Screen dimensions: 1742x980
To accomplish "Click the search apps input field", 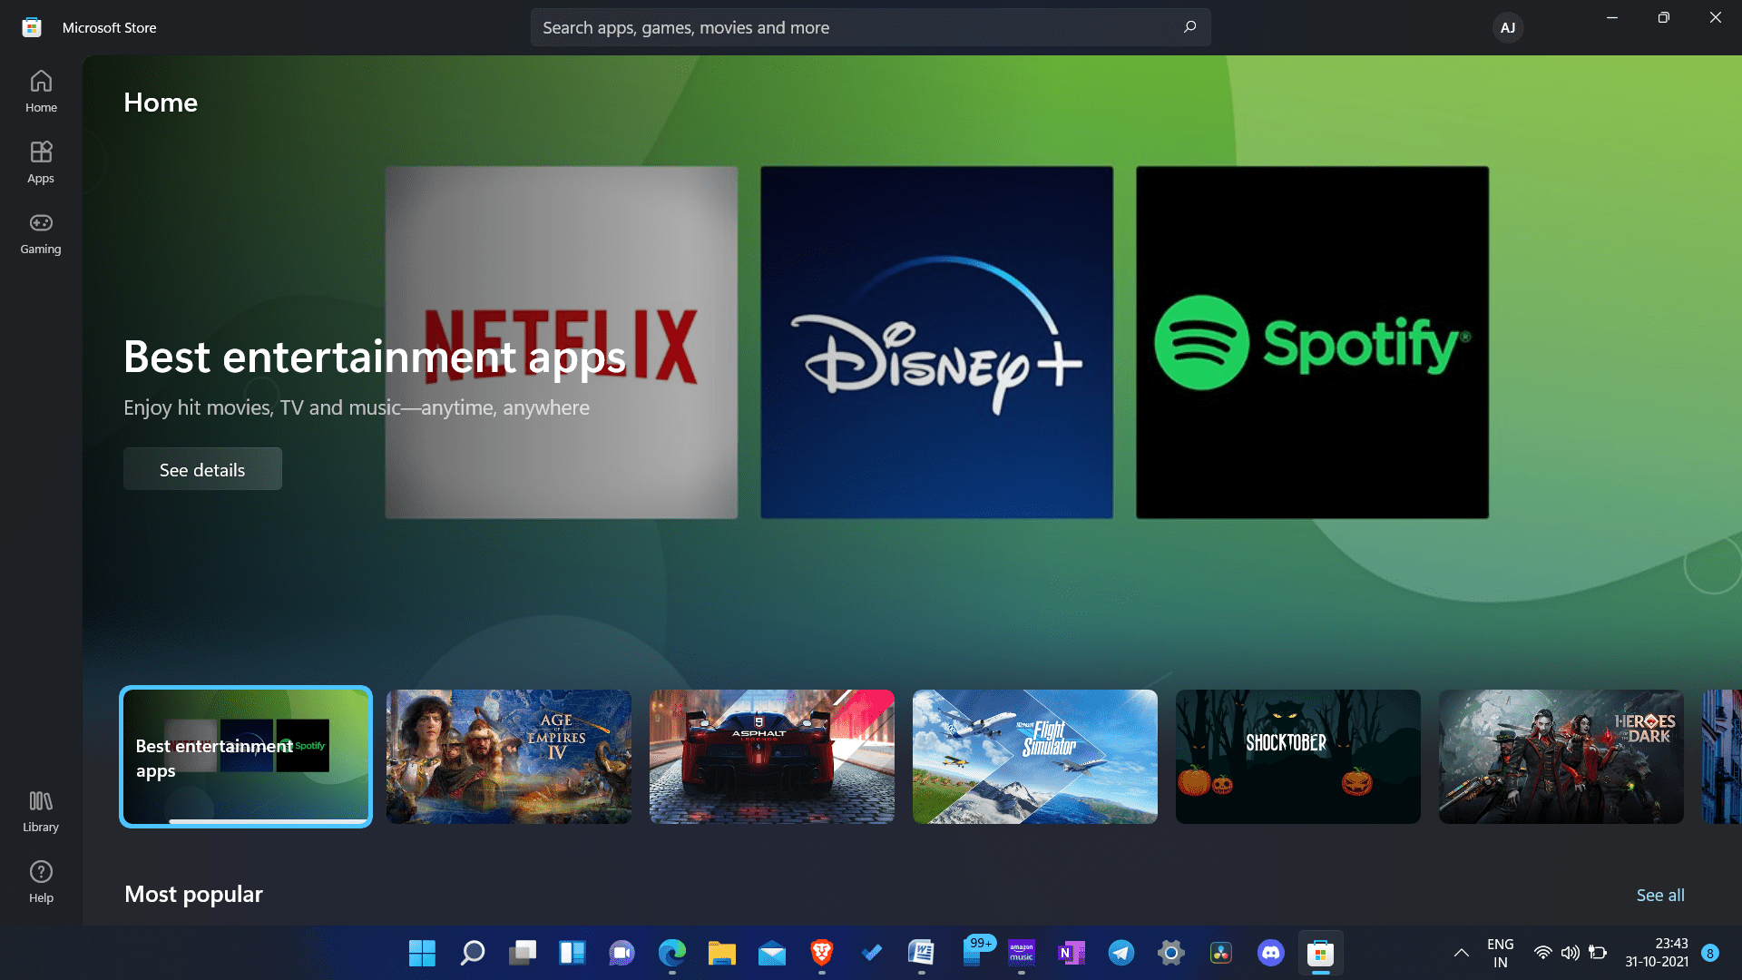I will [x=817, y=27].
